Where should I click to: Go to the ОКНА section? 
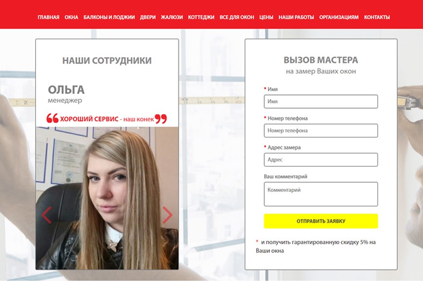pyautogui.click(x=71, y=17)
